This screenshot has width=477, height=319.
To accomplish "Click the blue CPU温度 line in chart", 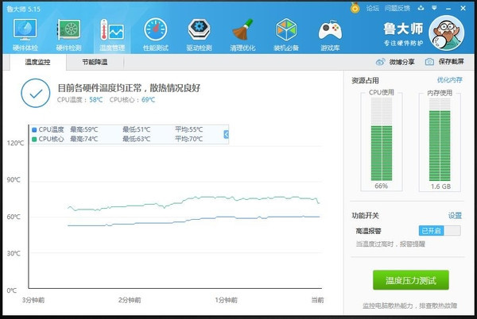I will pyautogui.click(x=193, y=219).
